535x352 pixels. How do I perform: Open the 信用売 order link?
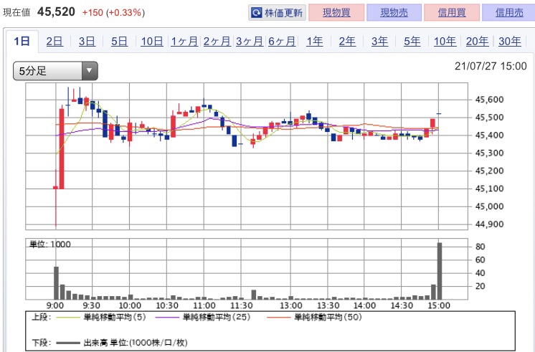click(x=509, y=13)
